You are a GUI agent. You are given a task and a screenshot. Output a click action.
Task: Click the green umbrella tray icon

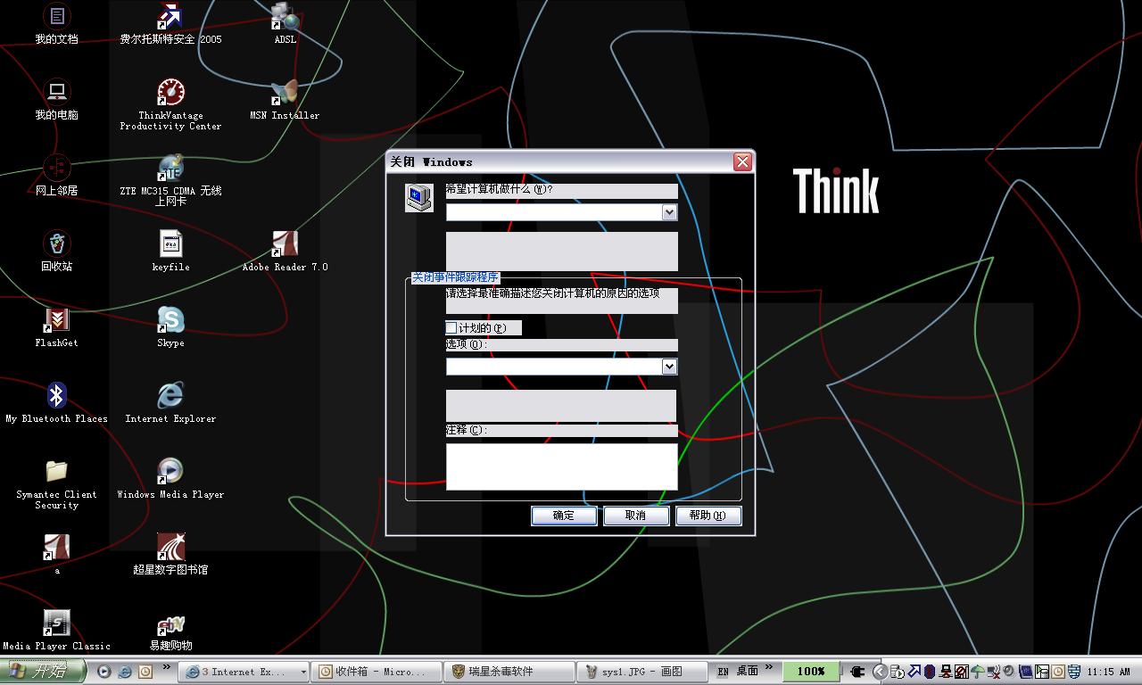coord(978,672)
